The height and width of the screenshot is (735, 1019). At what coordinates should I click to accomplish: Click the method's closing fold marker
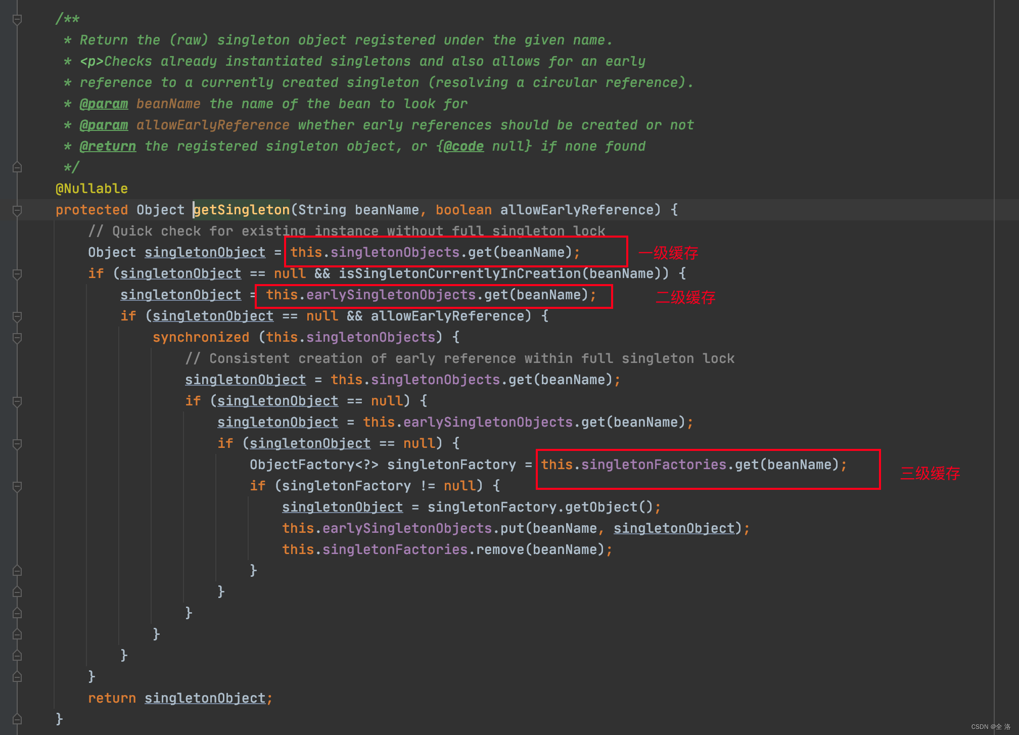tap(17, 719)
